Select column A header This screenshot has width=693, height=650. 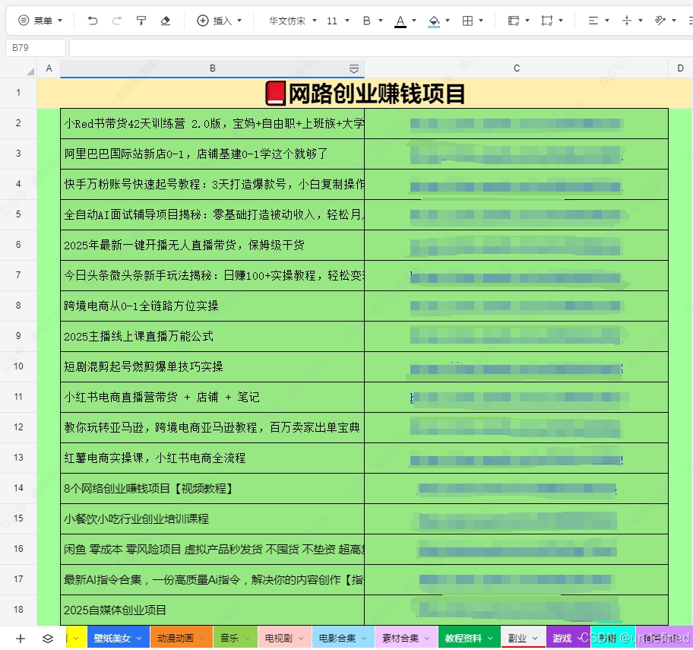coord(49,68)
